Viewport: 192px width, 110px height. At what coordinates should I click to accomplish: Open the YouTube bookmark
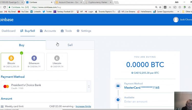pyautogui.click(x=23, y=12)
